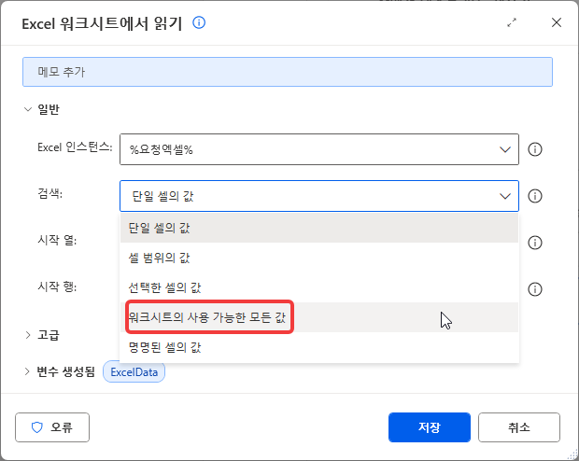Select 단일 셀의 값 from the list

pos(319,228)
